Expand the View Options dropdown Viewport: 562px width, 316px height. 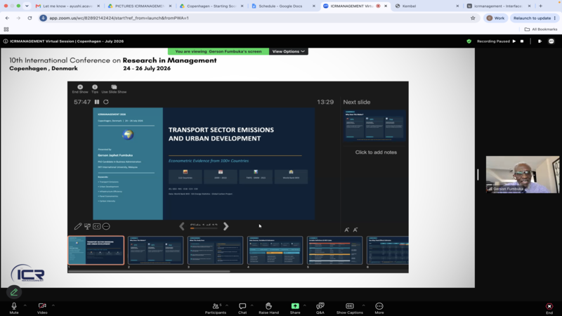(288, 51)
